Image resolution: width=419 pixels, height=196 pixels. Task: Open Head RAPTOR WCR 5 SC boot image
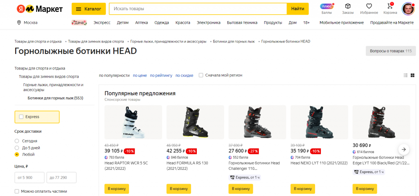click(x=133, y=122)
